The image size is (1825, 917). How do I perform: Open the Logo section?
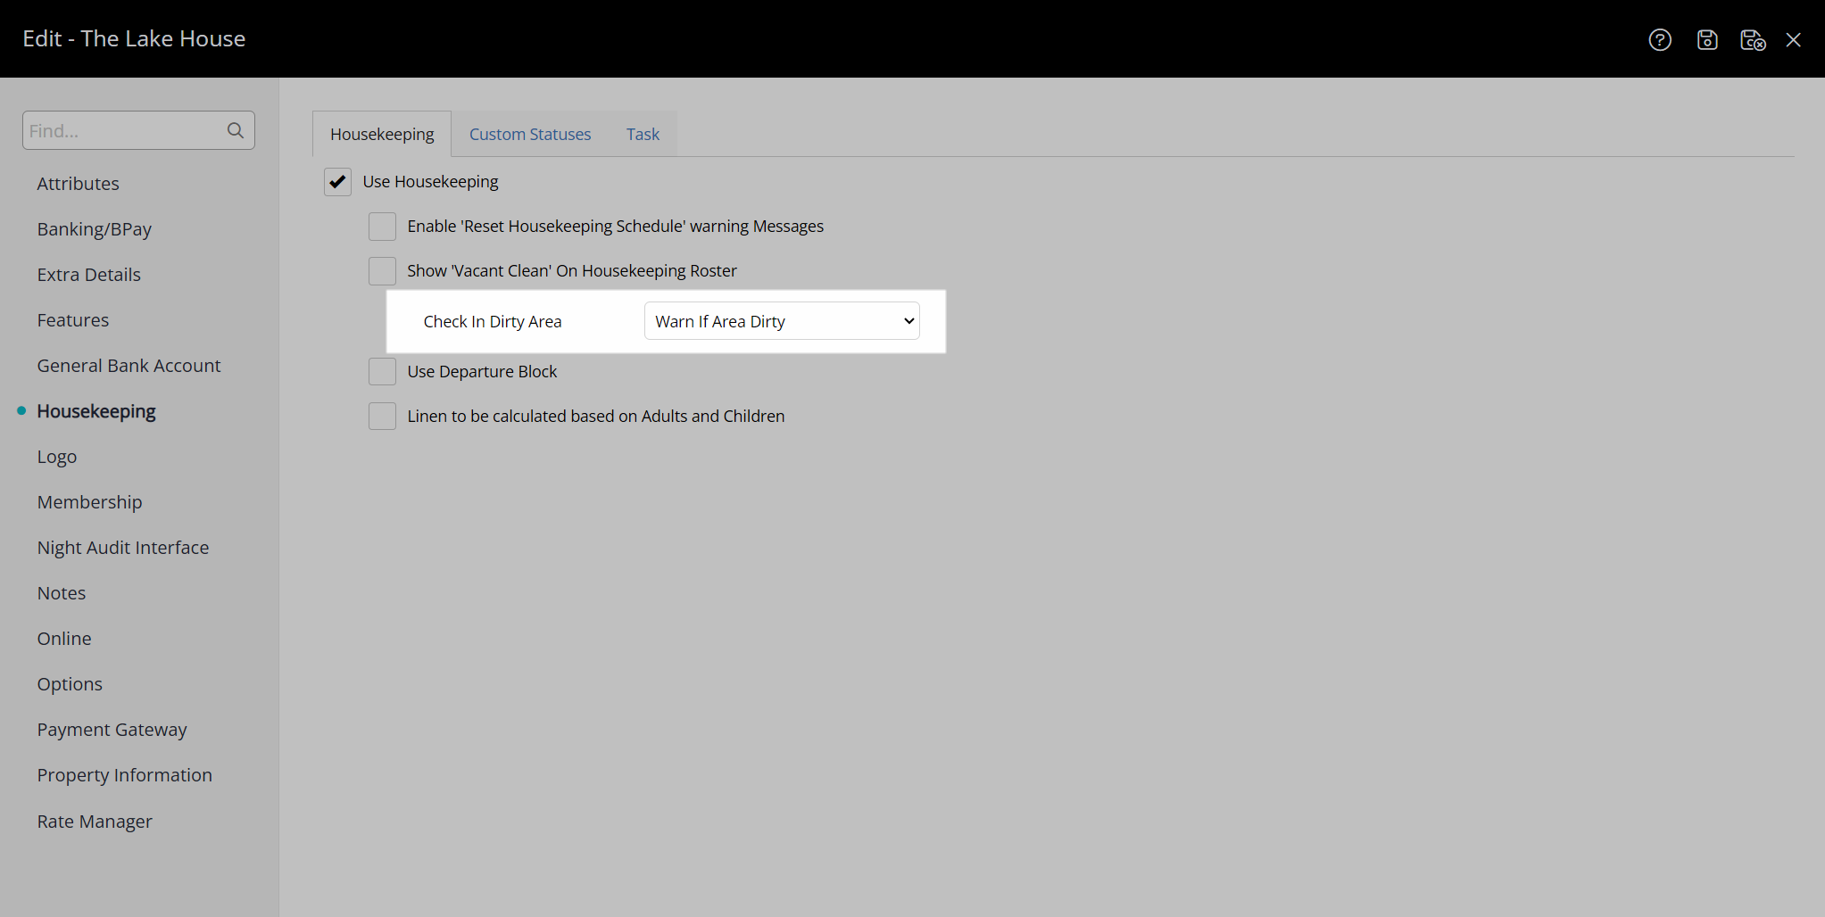pyautogui.click(x=57, y=457)
